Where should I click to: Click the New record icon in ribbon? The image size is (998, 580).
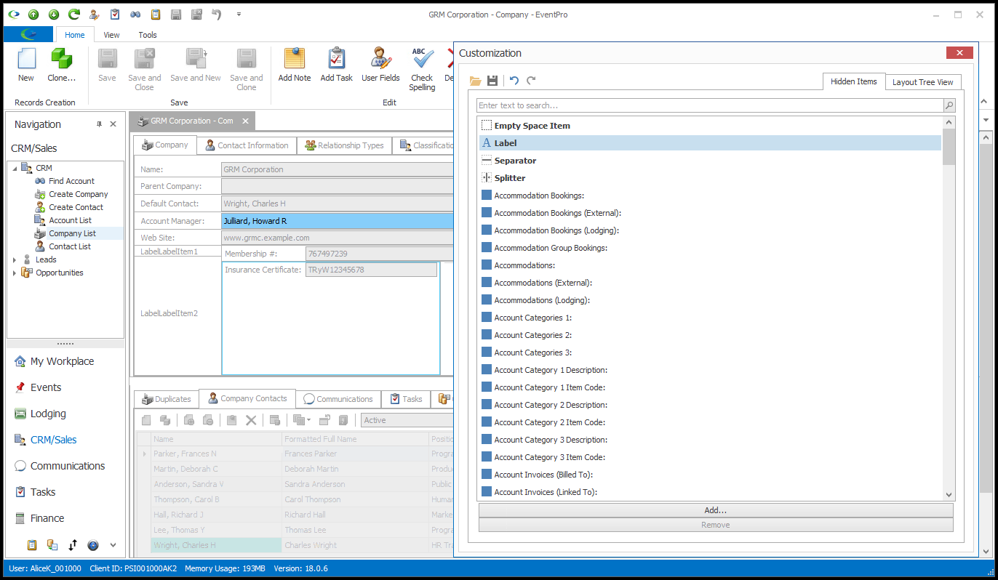click(26, 59)
